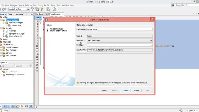This screenshot has width=199, height=112.
Task: Click the Navigator Javadoc window icon
Action: pos(31,66)
